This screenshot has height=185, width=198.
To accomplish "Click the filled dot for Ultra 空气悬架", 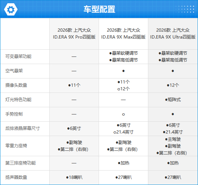I will 173,71.
